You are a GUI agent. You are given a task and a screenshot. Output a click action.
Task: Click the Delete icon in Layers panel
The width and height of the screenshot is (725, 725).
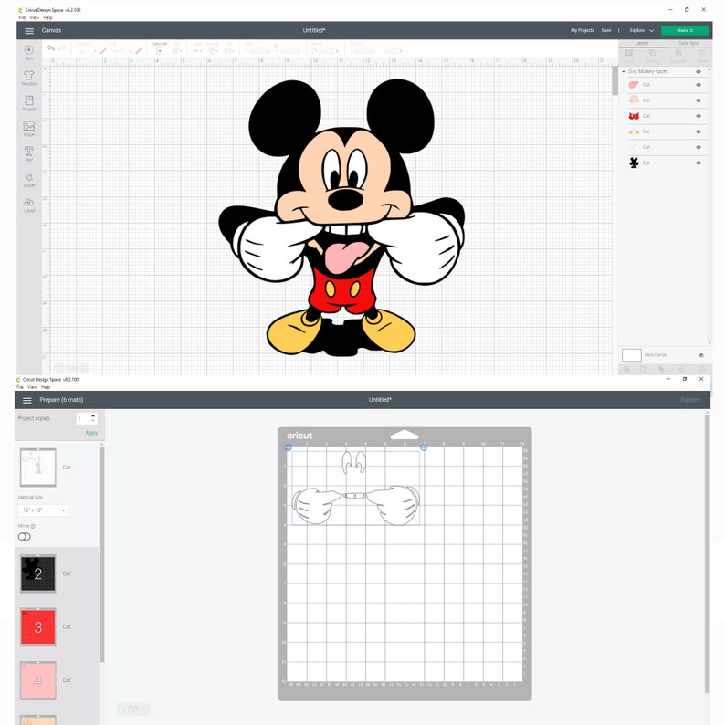point(701,54)
